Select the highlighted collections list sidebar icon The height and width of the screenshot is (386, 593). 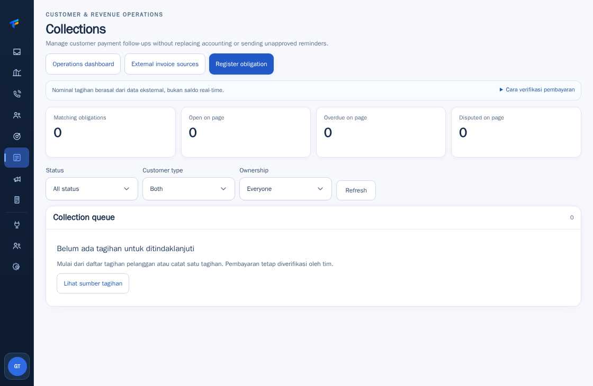[16, 158]
